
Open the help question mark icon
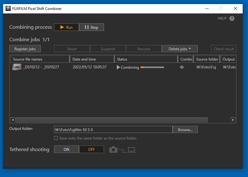point(232,18)
